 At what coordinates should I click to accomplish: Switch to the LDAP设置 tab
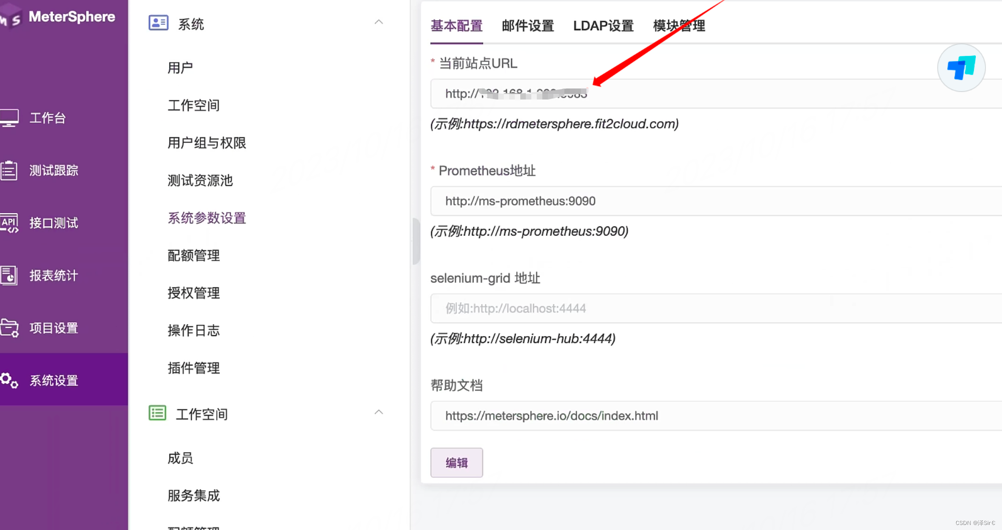603,26
